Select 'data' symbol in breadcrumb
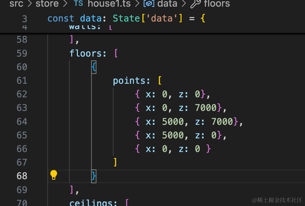 pos(167,3)
